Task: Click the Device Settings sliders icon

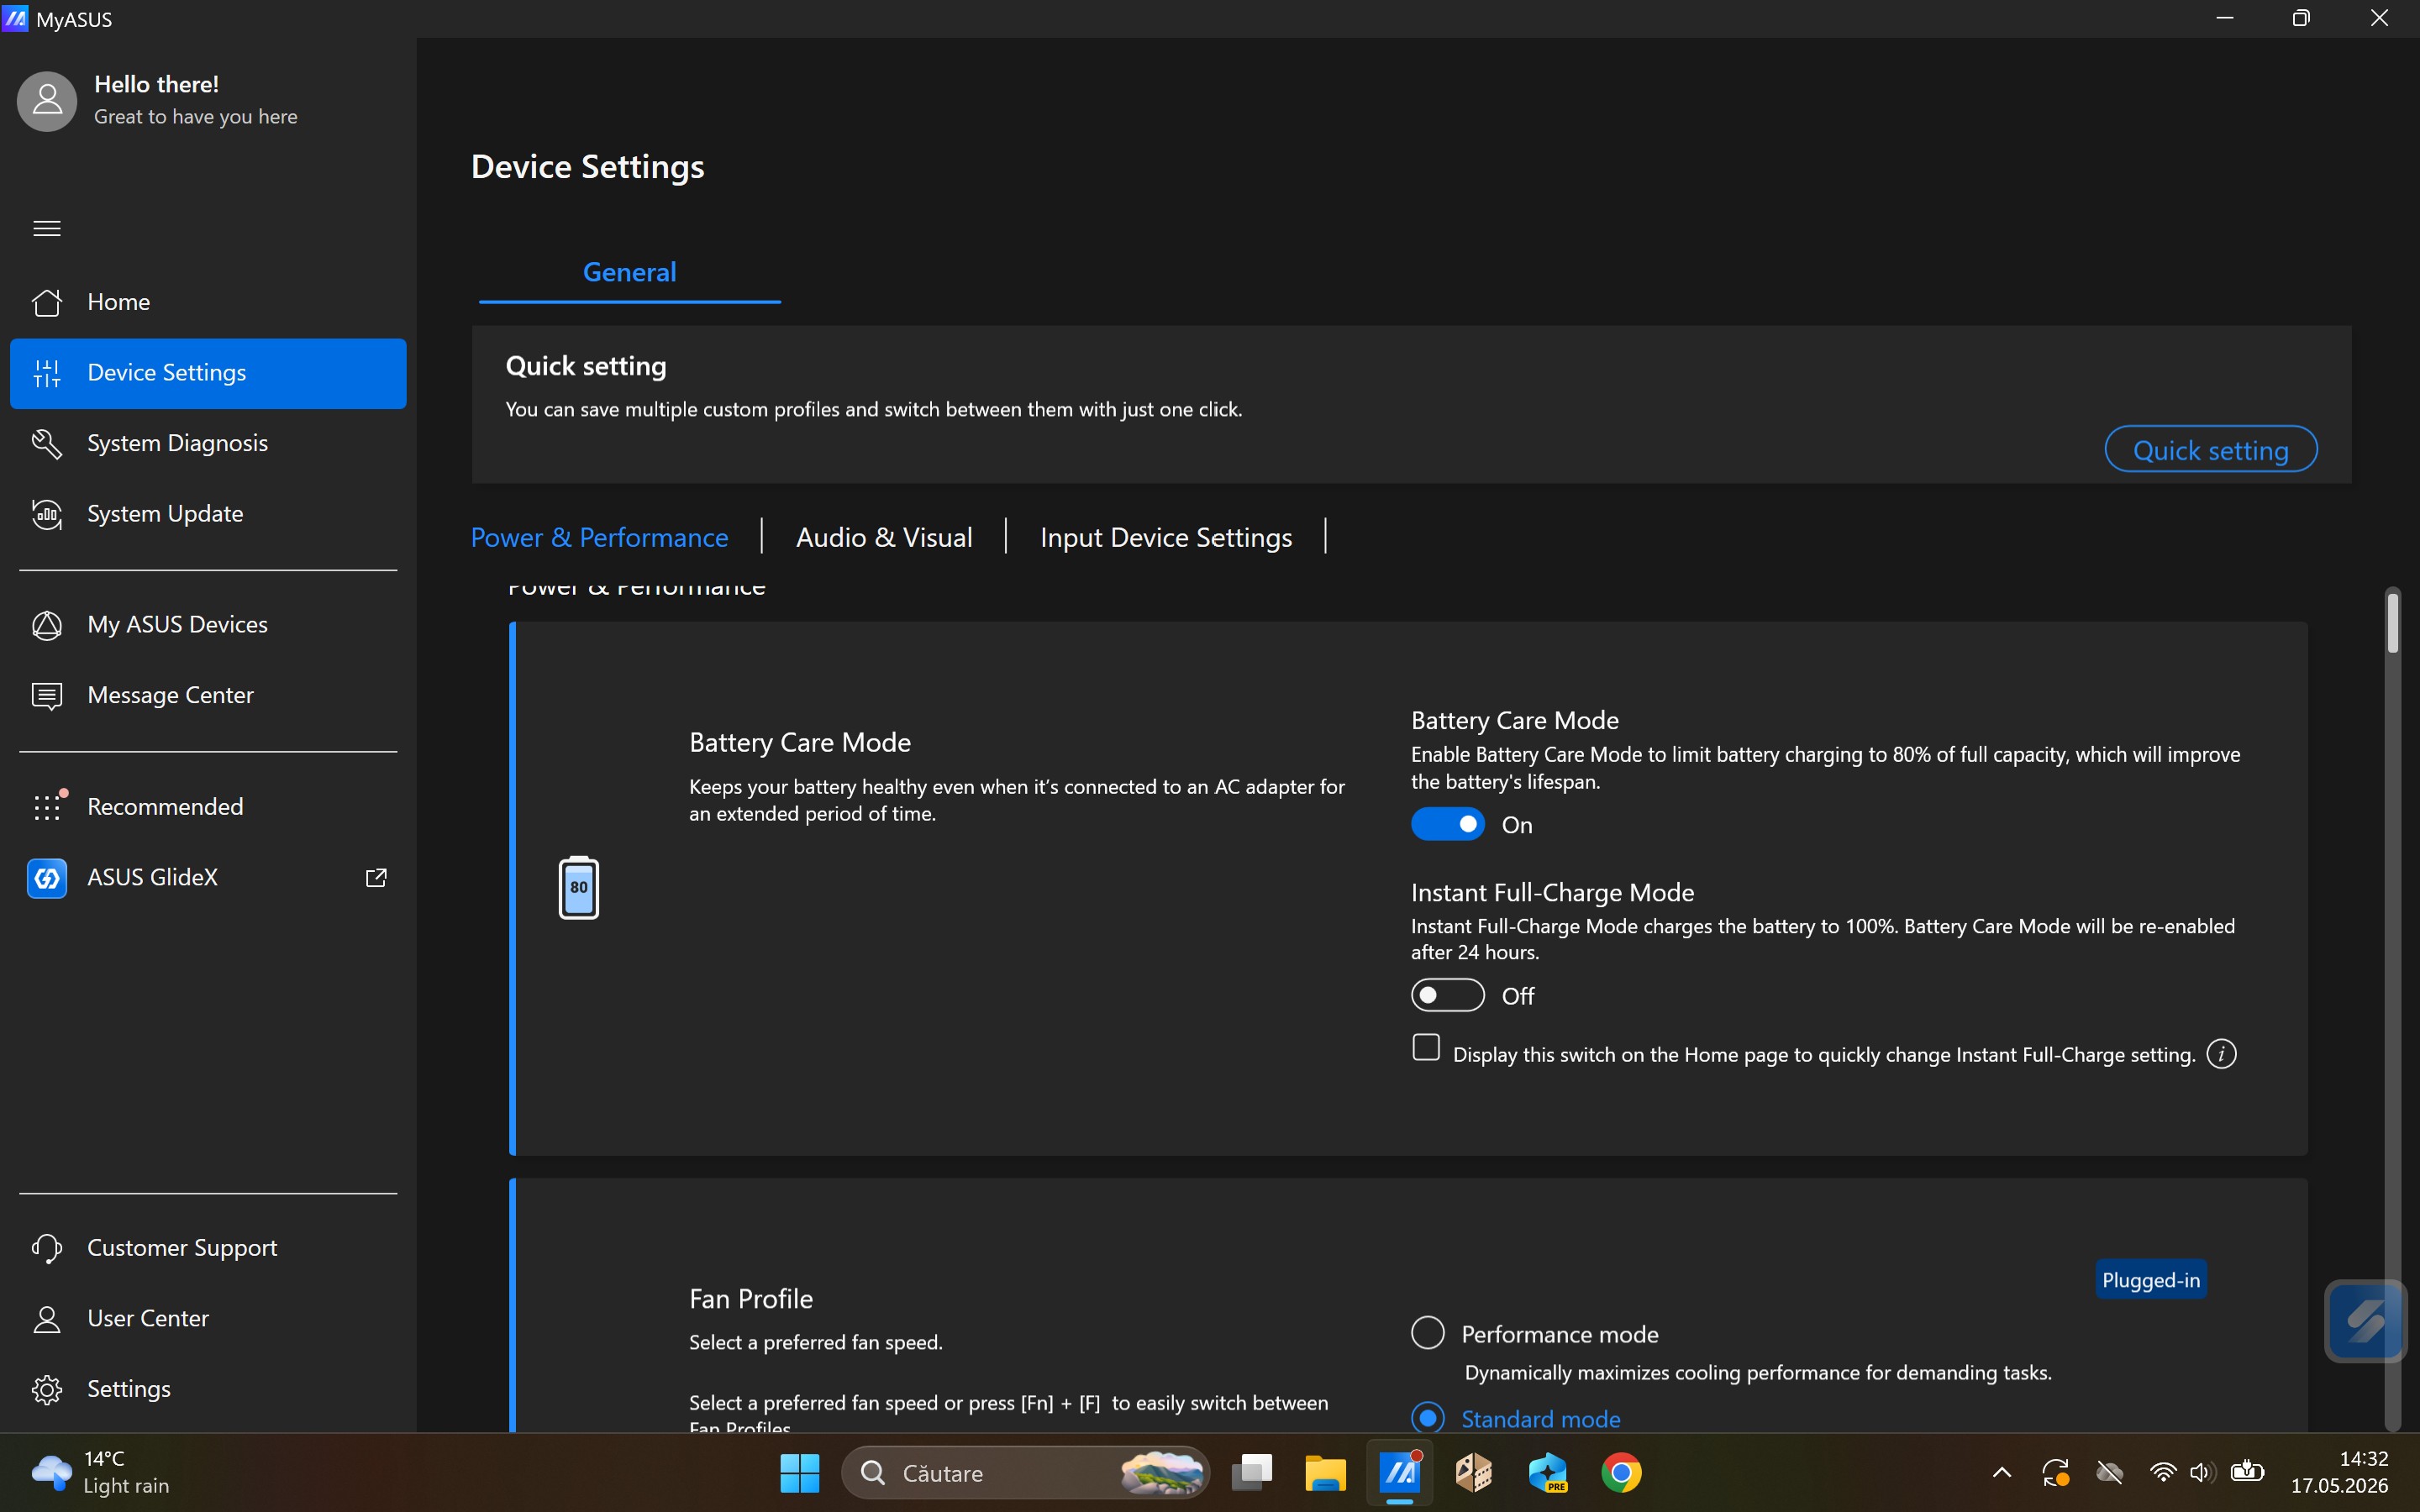Action: pyautogui.click(x=47, y=373)
